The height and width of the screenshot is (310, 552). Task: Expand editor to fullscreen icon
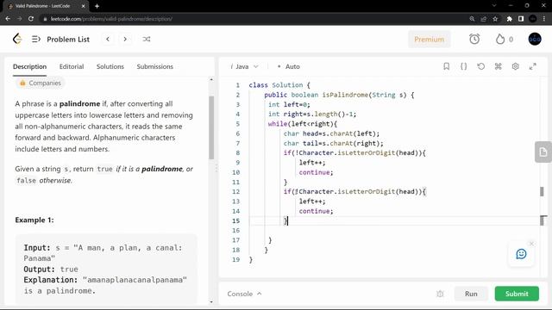[x=533, y=66]
